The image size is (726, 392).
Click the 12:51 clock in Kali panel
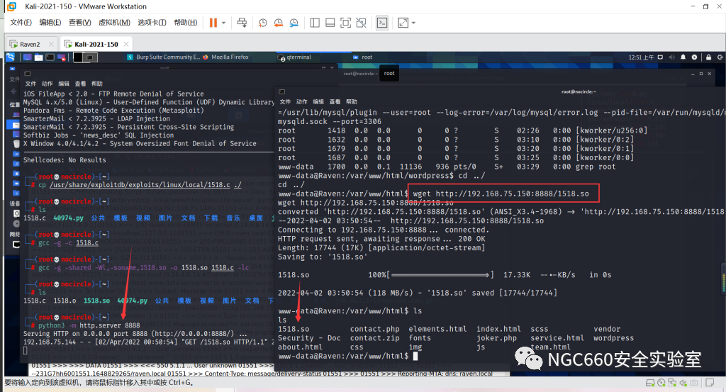641,57
